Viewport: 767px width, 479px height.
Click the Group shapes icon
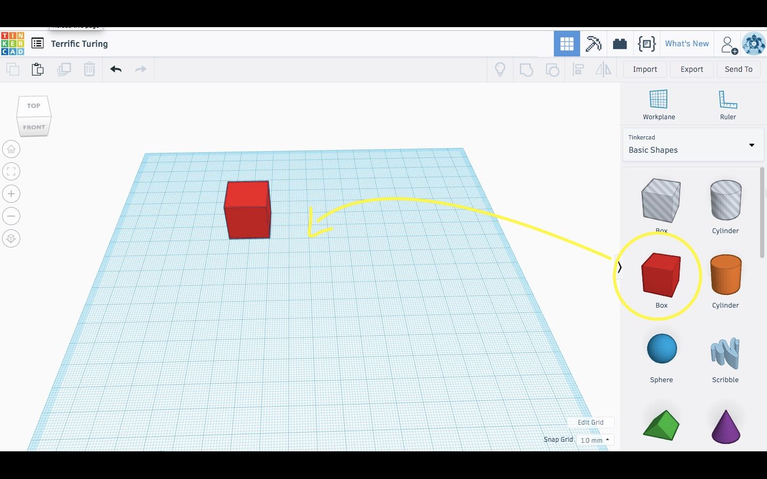(526, 69)
